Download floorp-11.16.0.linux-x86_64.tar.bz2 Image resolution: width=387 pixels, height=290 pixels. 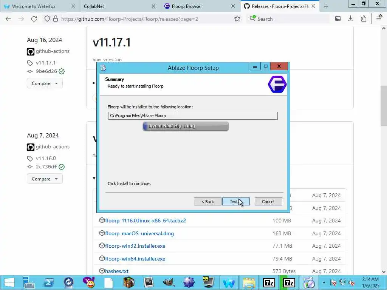(x=146, y=221)
